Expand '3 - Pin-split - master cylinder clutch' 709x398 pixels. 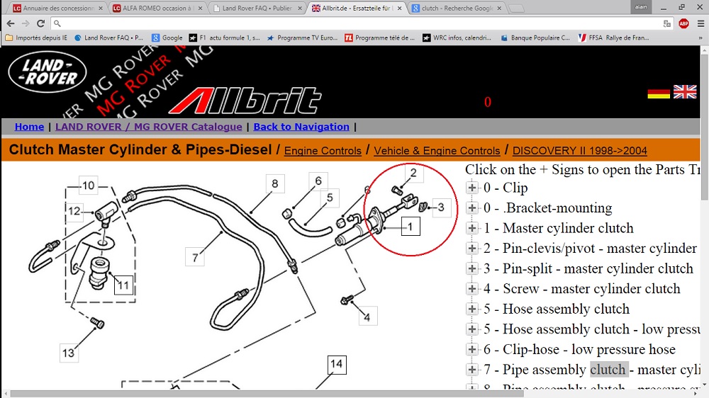pyautogui.click(x=472, y=268)
